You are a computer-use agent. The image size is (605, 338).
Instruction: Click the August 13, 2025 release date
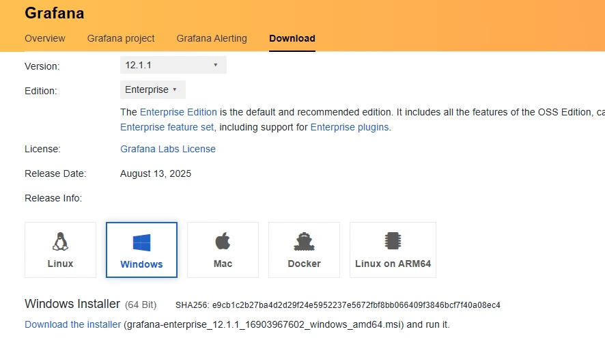coord(156,173)
